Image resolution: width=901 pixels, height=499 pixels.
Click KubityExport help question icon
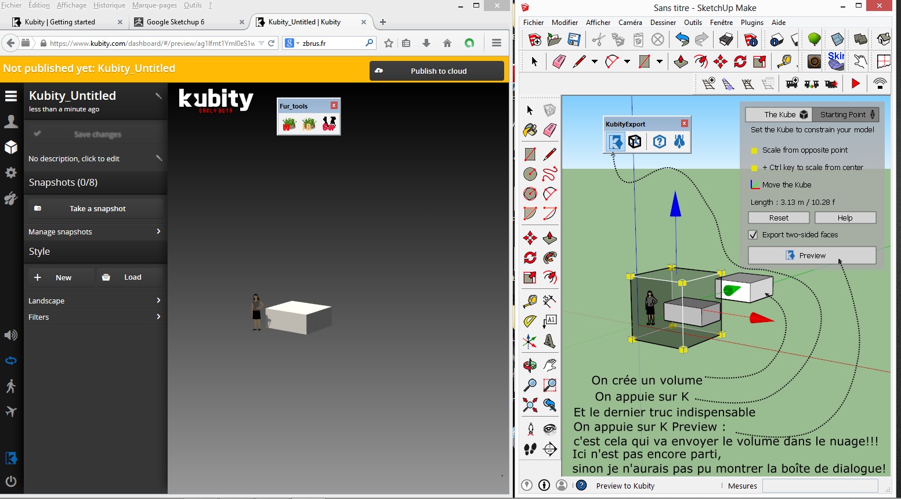point(659,142)
